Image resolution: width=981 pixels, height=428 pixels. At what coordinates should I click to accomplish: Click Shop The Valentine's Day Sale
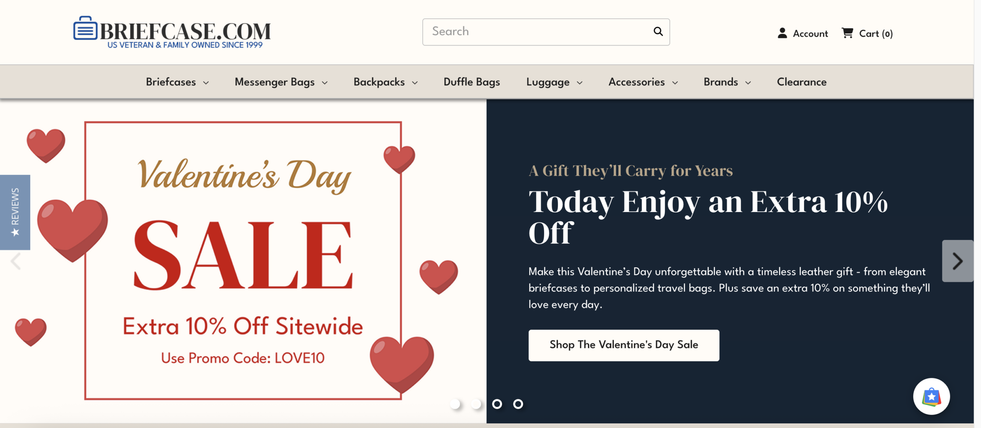click(624, 345)
